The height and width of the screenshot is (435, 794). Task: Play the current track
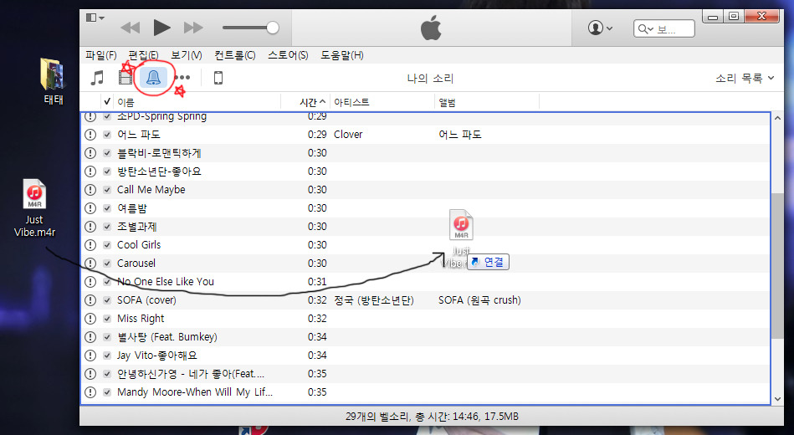[x=161, y=28]
